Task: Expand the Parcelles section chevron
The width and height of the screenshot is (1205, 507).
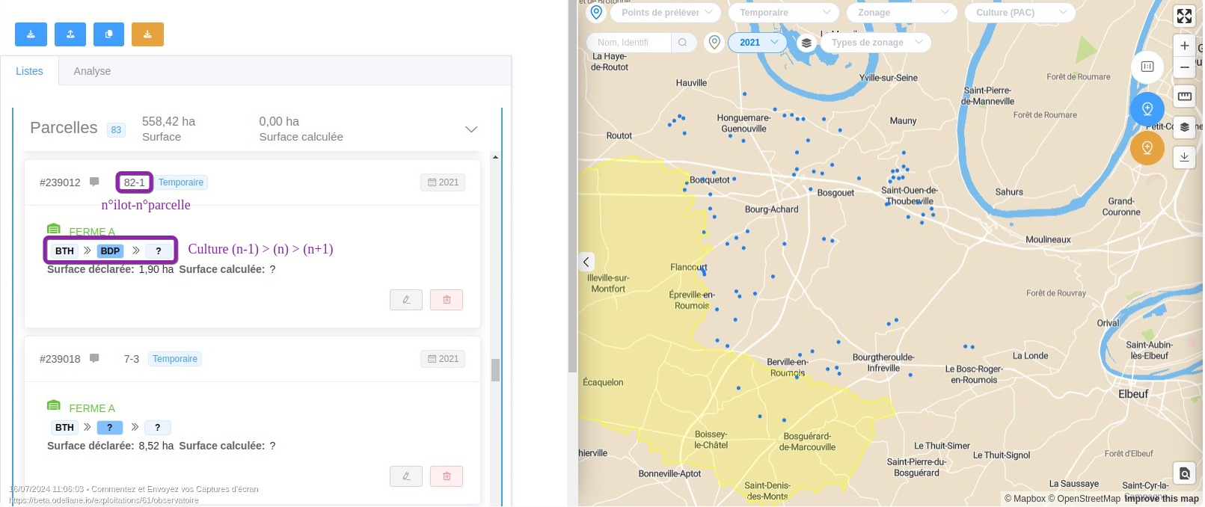Action: point(471,129)
